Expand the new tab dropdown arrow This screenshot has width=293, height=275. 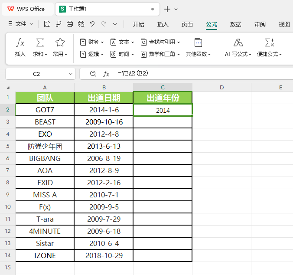click(x=176, y=9)
